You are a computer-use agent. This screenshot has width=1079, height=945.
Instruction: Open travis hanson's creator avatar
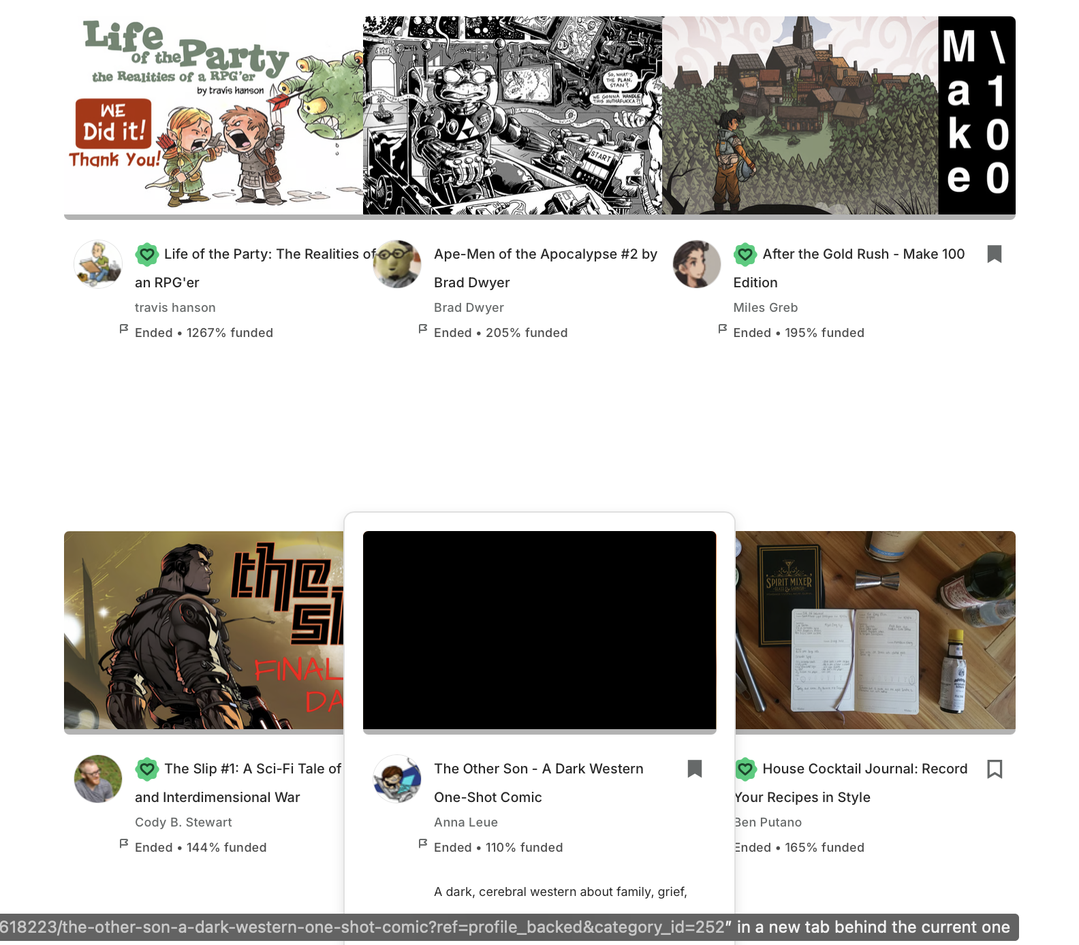[98, 264]
